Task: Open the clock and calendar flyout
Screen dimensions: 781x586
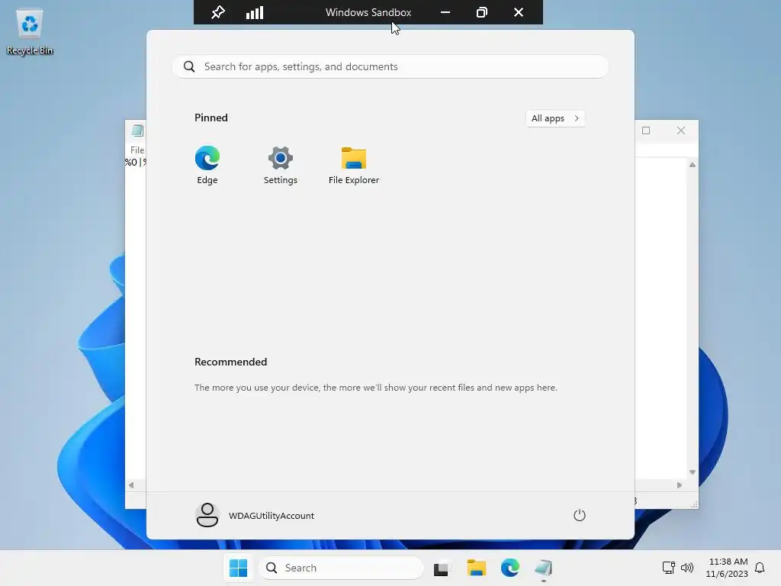Action: tap(727, 568)
